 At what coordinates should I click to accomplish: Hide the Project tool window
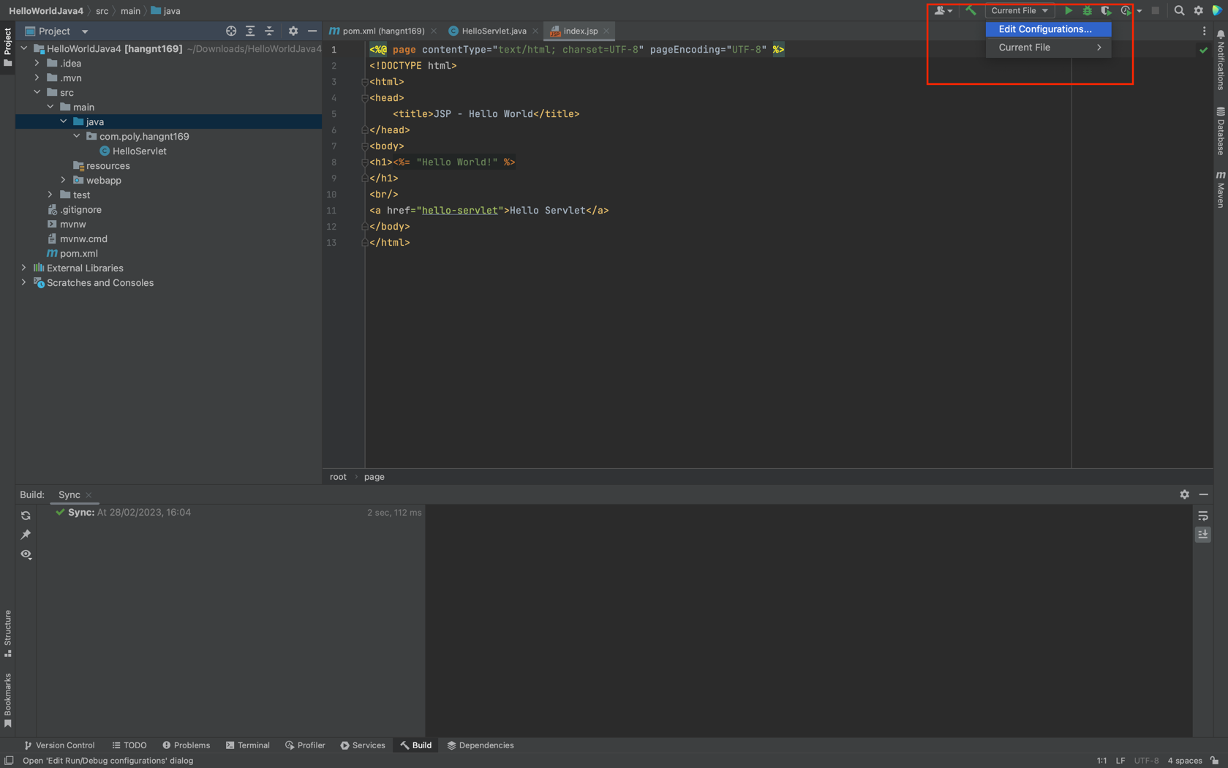click(312, 31)
